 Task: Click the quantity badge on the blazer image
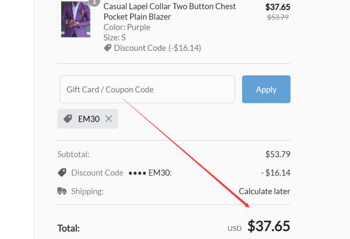pyautogui.click(x=94, y=2)
